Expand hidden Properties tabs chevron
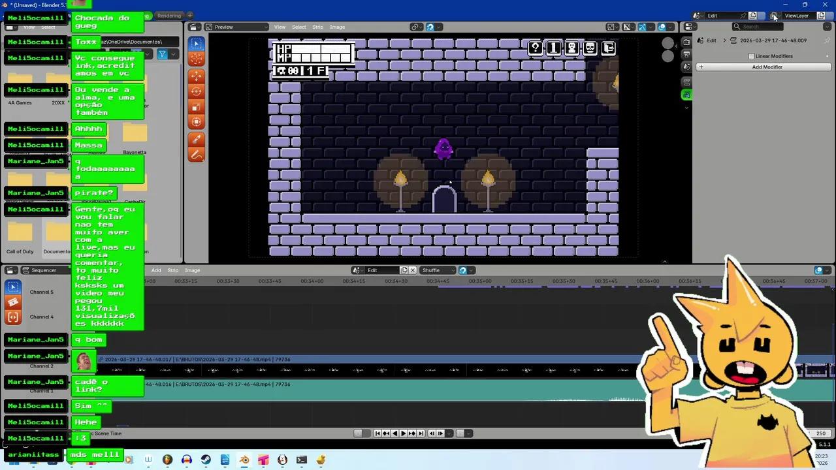836x470 pixels. 686,107
